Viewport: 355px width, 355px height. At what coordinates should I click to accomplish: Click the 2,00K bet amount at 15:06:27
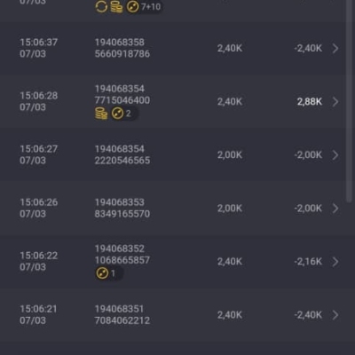click(230, 155)
